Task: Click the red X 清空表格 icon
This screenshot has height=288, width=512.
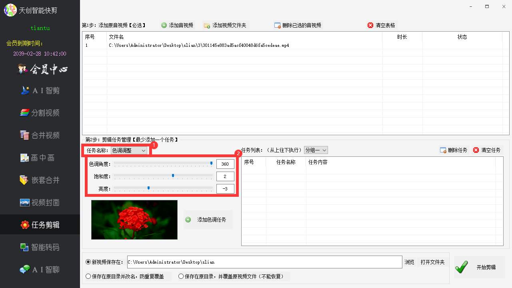Action: [x=370, y=25]
